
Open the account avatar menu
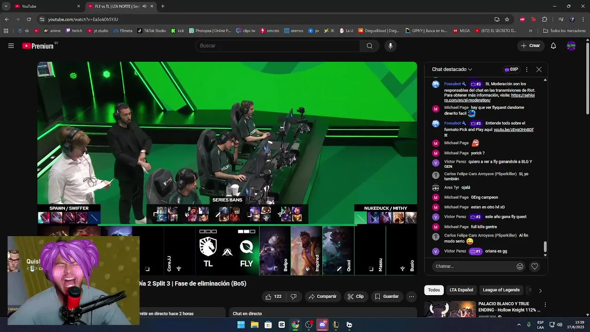pos(571,46)
